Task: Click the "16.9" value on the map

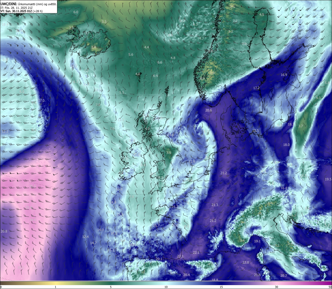Action: pos(284,75)
